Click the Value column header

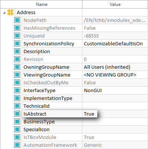(x=115, y=4)
